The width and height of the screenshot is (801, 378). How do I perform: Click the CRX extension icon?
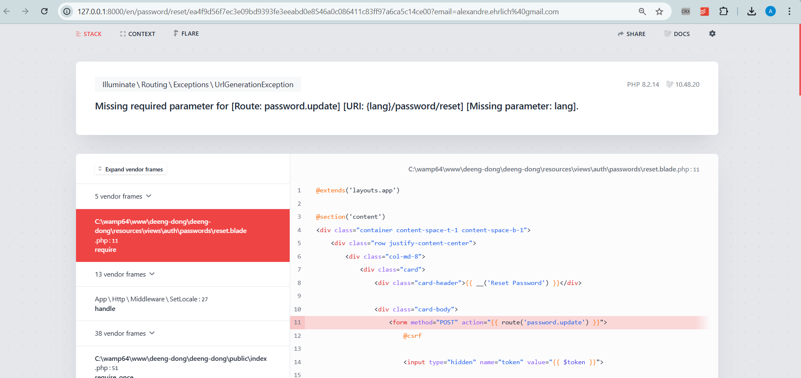(686, 11)
